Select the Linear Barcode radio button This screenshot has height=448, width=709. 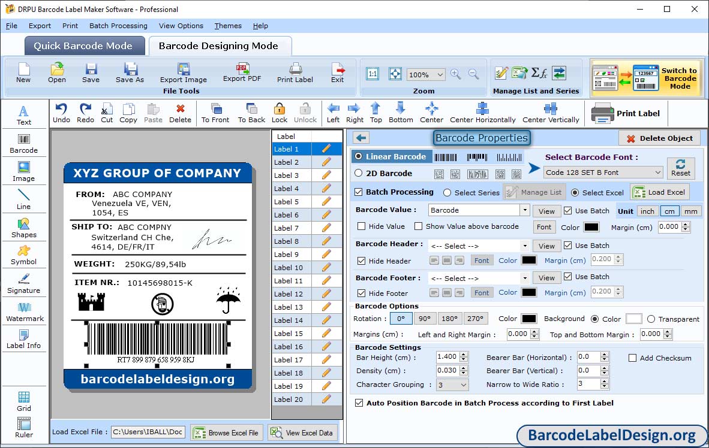[x=359, y=156]
